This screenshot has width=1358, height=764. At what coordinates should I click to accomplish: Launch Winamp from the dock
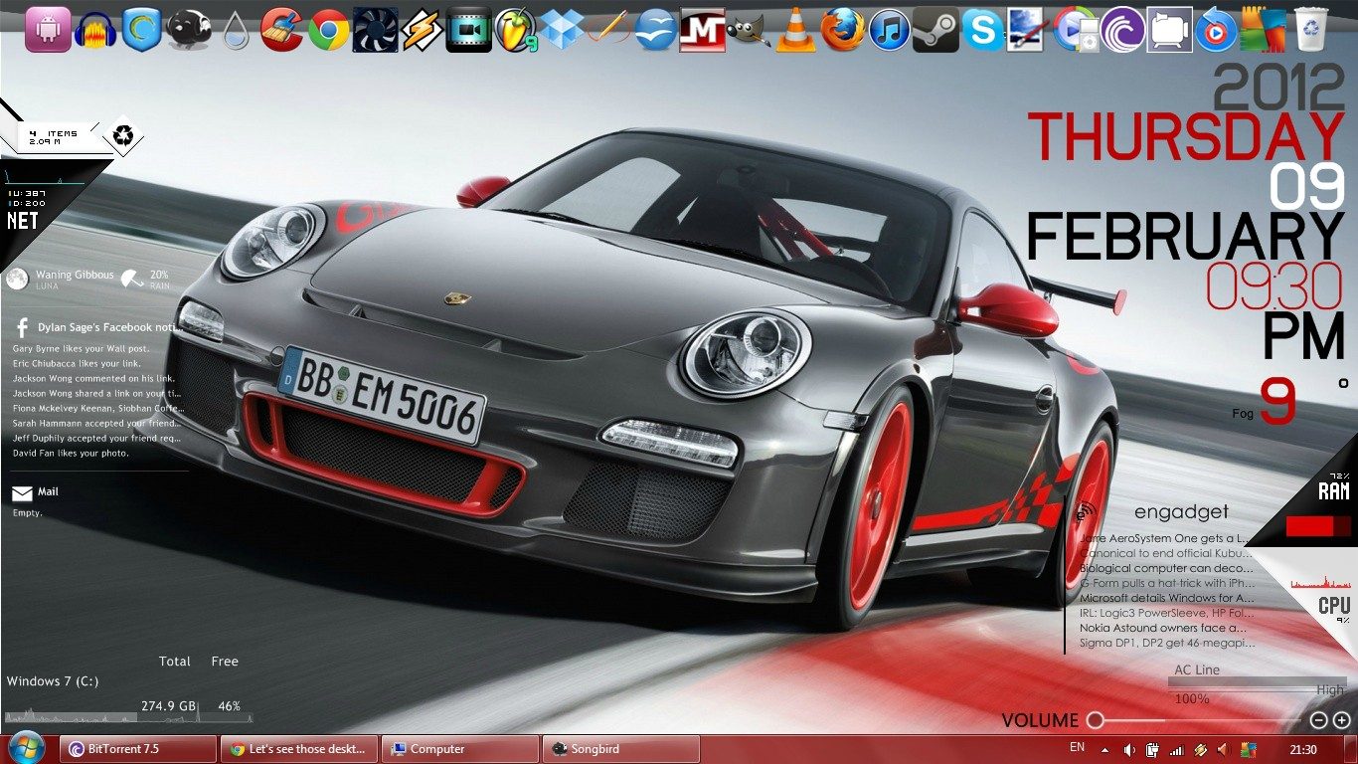pos(422,30)
